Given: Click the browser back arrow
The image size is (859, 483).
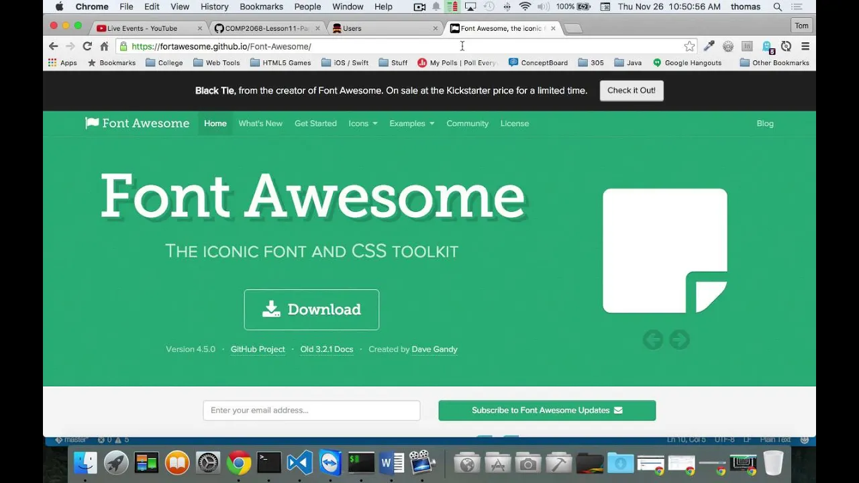Looking at the screenshot, I should tap(53, 46).
